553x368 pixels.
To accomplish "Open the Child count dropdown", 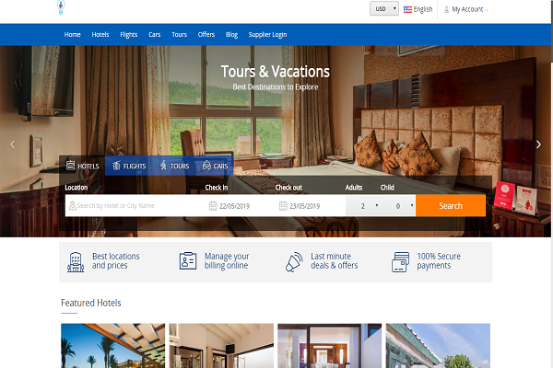I will point(398,206).
